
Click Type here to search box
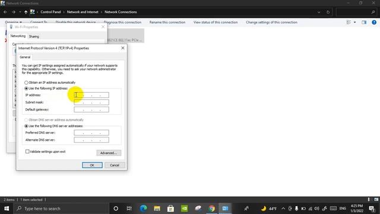tap(61, 209)
